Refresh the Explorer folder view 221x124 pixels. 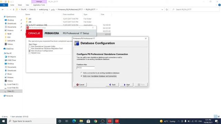point(167,9)
